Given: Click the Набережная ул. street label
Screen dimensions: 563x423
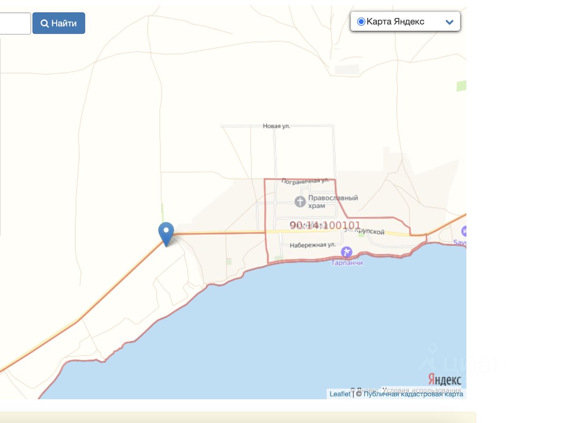Looking at the screenshot, I should (313, 245).
